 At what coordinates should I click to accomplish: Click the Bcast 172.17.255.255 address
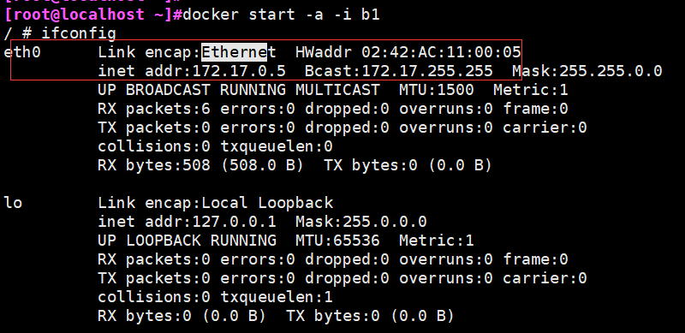[x=398, y=71]
